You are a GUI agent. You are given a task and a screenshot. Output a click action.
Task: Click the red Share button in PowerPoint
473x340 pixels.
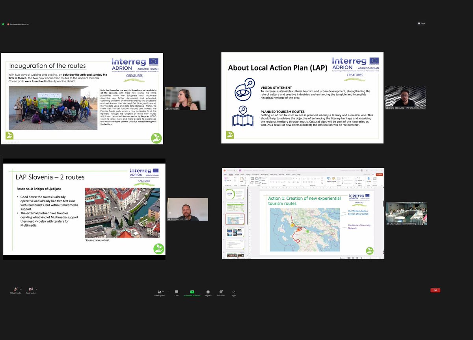click(379, 175)
